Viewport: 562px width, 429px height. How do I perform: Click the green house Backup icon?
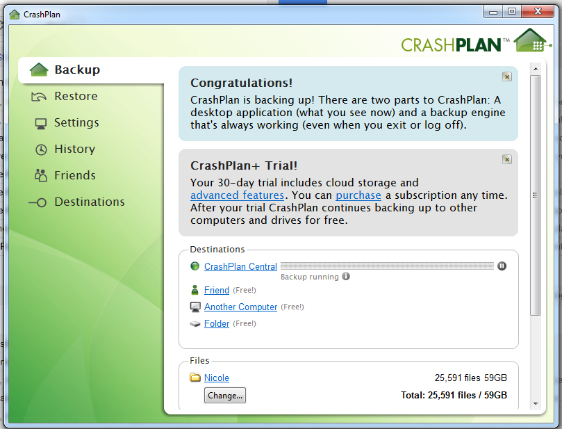tap(39, 70)
